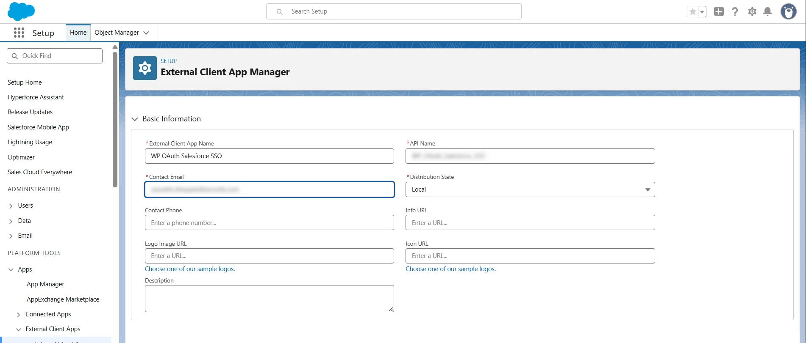Click the sidebar vertical scrollbar
Screen dimensions: 806x343
tap(115, 119)
